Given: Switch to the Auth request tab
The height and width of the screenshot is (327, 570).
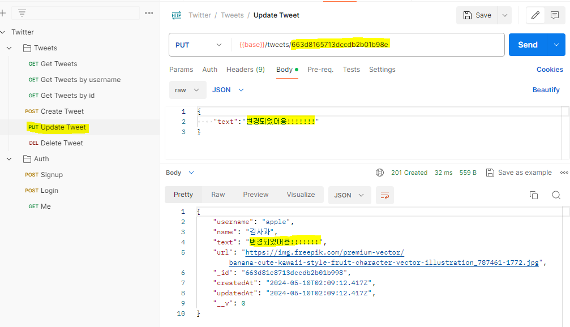Looking at the screenshot, I should click(210, 70).
